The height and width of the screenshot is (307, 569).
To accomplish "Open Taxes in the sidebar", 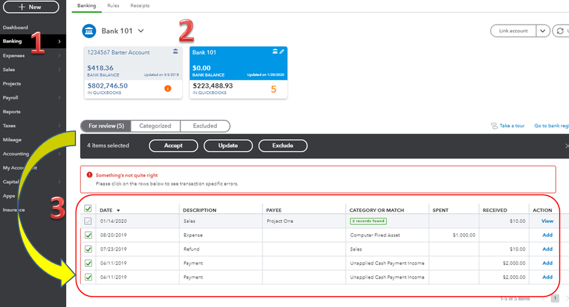I will tap(10, 126).
